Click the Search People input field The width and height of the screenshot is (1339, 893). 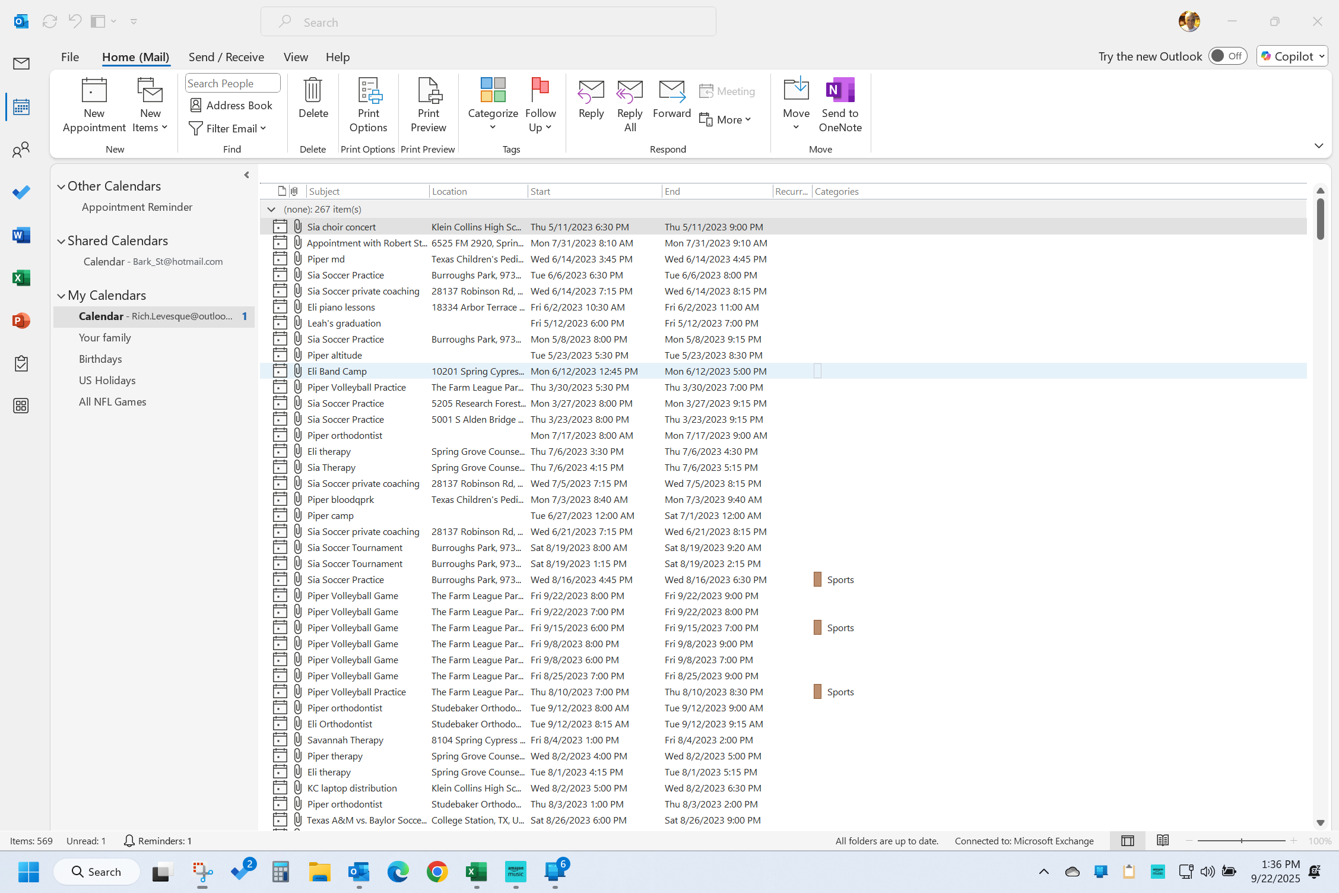[x=232, y=83]
